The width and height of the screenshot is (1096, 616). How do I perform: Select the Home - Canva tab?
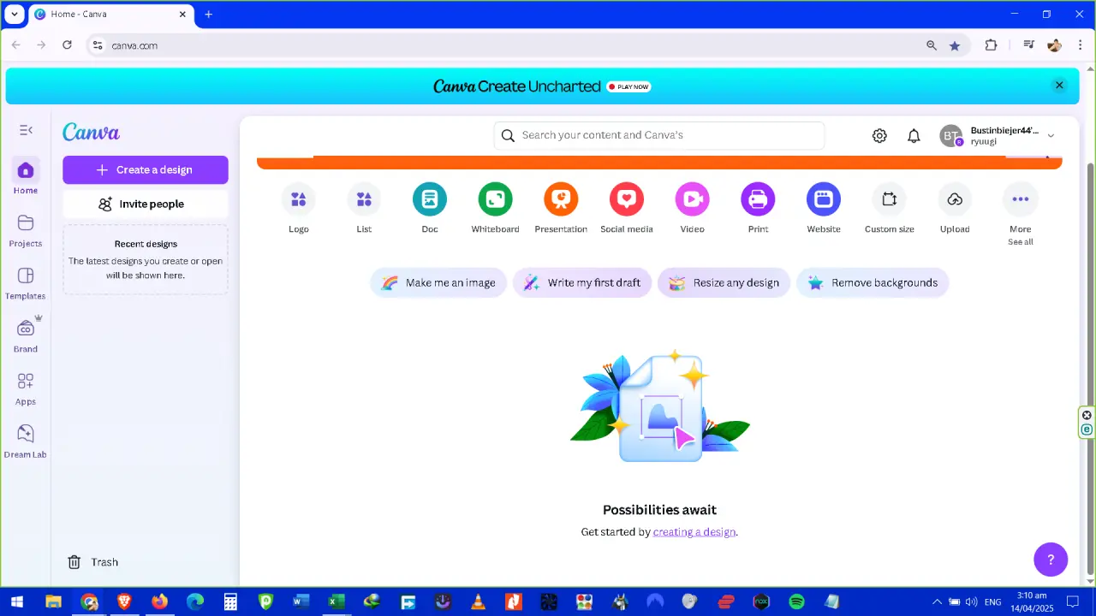coord(111,14)
